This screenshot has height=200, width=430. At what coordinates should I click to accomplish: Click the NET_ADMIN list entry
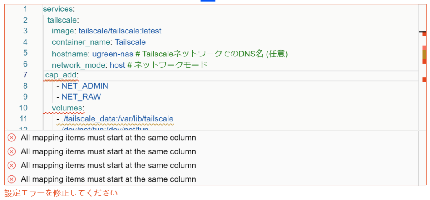(x=85, y=86)
